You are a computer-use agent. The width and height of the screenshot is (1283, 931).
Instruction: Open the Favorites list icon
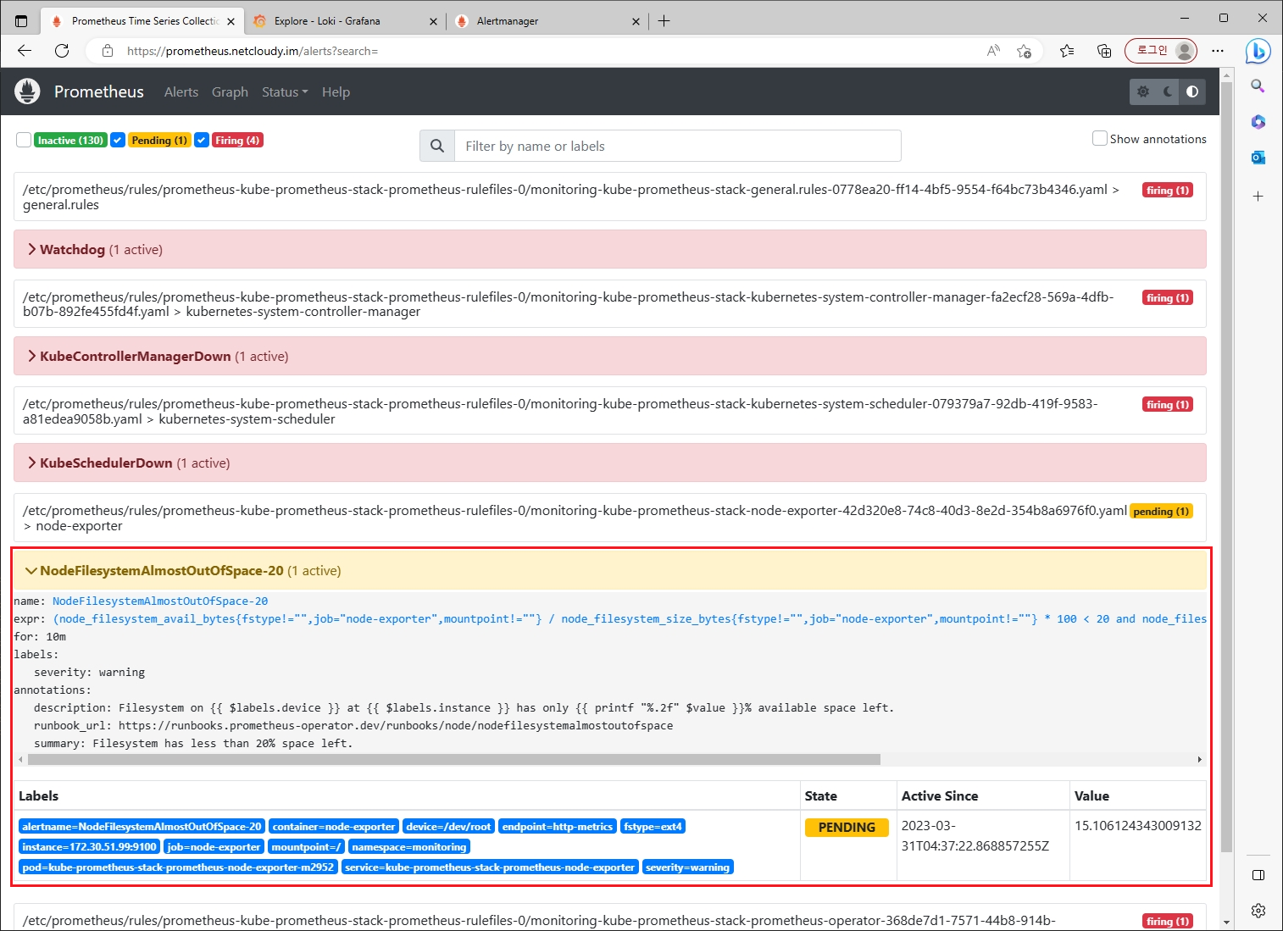tap(1067, 51)
